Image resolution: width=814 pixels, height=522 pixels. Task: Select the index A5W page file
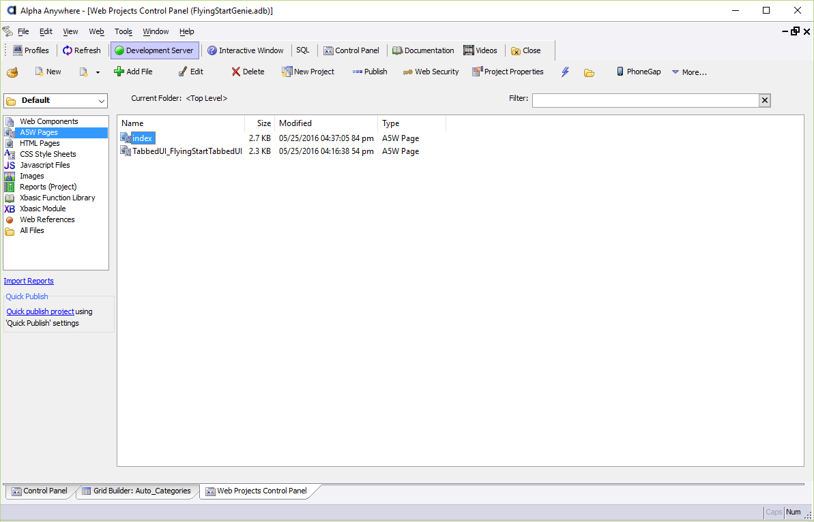coord(142,138)
